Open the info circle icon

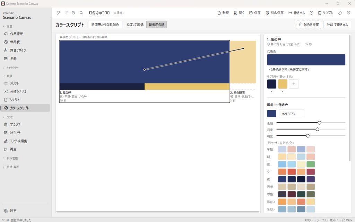(x=348, y=13)
